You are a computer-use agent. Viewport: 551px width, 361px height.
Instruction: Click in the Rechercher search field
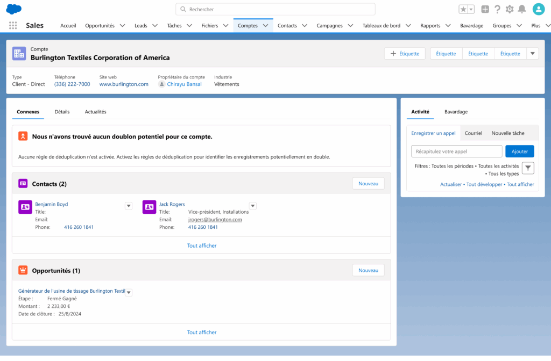click(x=275, y=9)
